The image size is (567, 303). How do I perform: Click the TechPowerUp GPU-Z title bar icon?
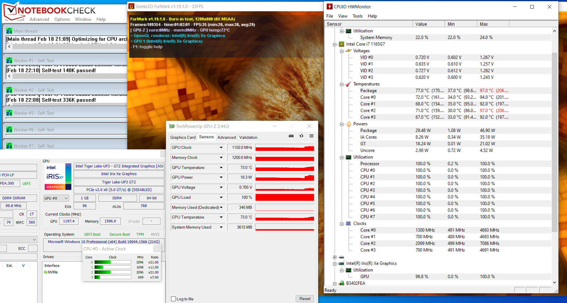(x=172, y=126)
